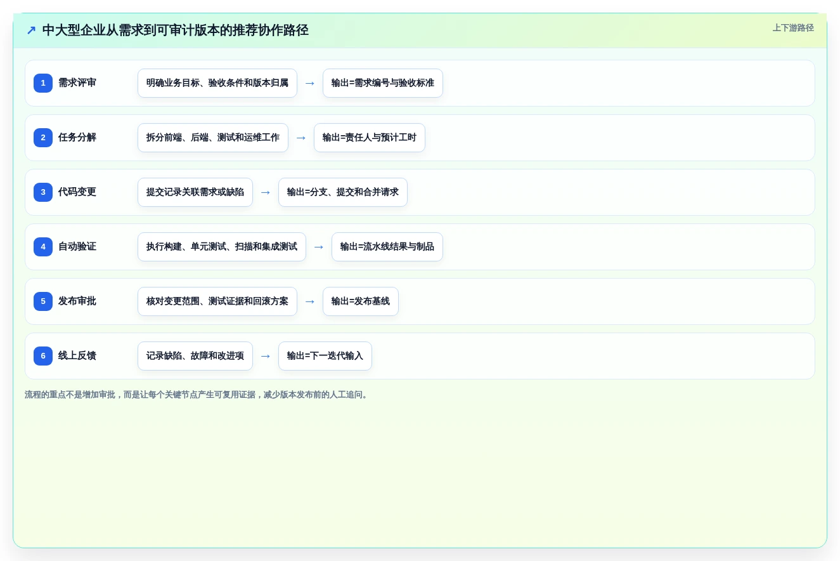This screenshot has width=840, height=561.
Task: Click the title 中大型企业从需求到可审计版本的推荐协作路径
Action: [x=176, y=30]
